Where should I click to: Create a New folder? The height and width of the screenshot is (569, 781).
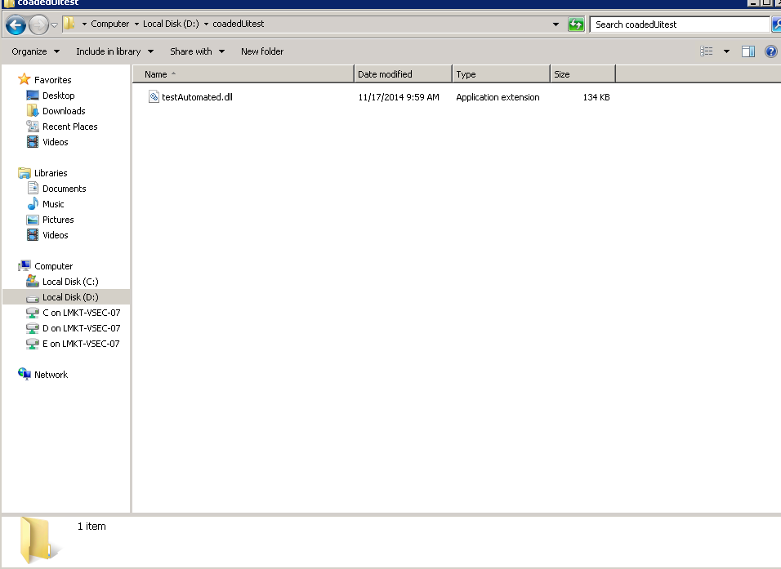pos(262,51)
